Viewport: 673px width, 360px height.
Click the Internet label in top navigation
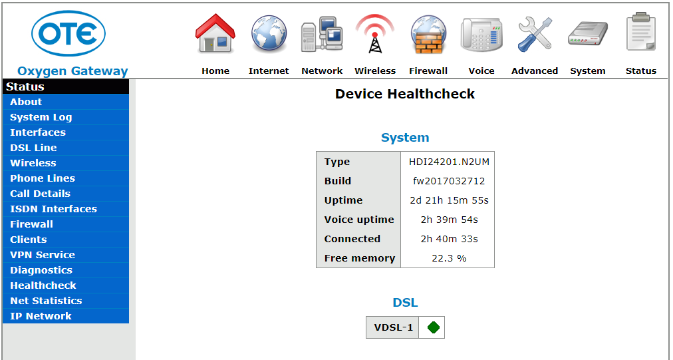tap(269, 71)
